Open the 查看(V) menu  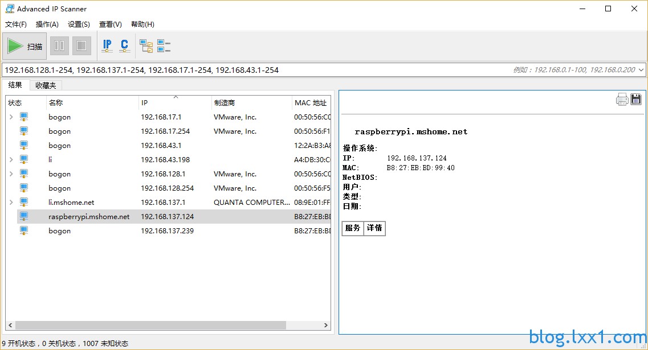point(111,24)
